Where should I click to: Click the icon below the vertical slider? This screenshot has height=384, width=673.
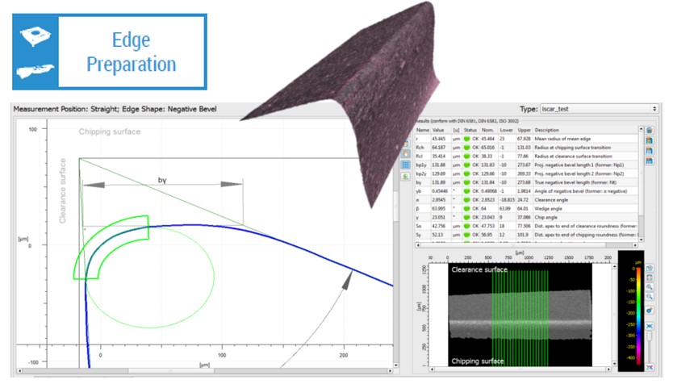point(650,368)
